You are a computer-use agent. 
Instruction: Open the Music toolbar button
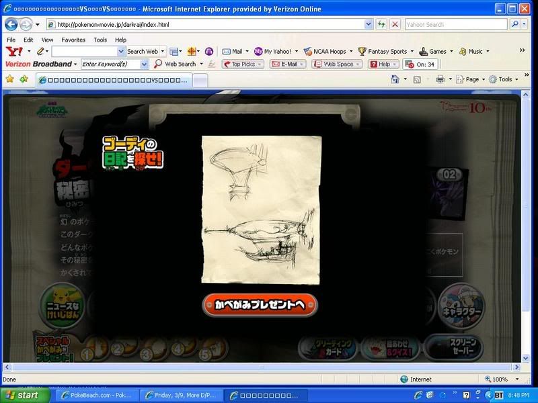(471, 52)
